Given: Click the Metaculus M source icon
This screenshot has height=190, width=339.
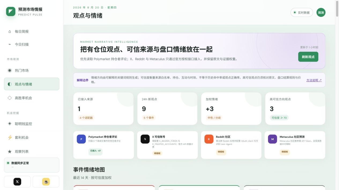Looking at the screenshot, I should [273, 139].
